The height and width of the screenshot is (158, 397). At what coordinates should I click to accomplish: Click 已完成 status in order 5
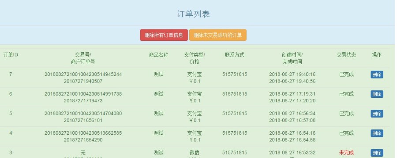pyautogui.click(x=346, y=113)
